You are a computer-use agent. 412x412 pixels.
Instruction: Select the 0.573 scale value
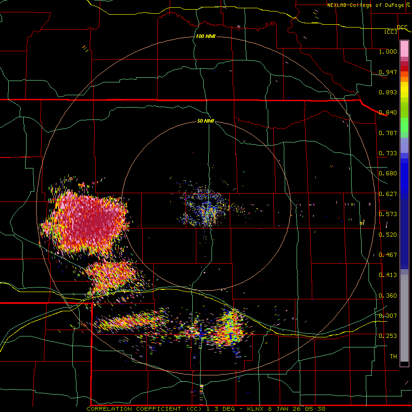(388, 214)
